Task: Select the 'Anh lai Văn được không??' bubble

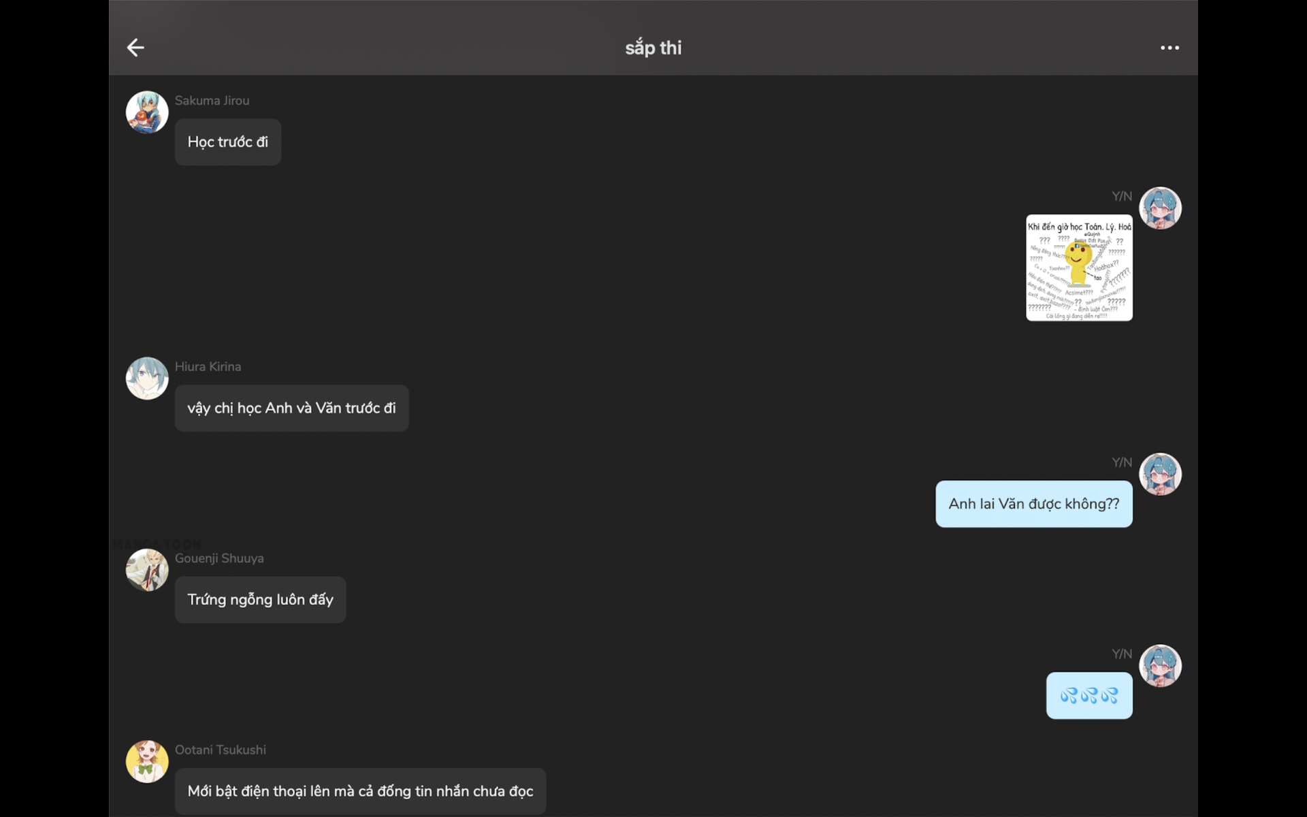Action: 1034,504
